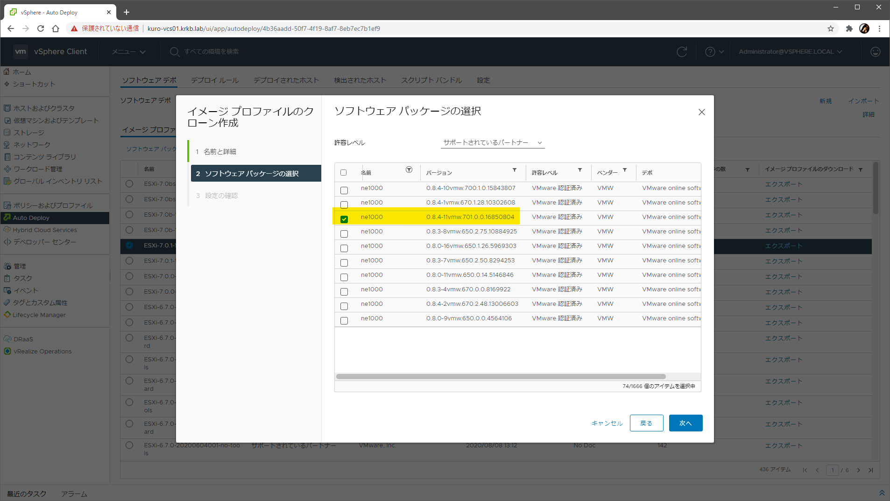Click the horizontal scrollbar of package table

tap(501, 377)
